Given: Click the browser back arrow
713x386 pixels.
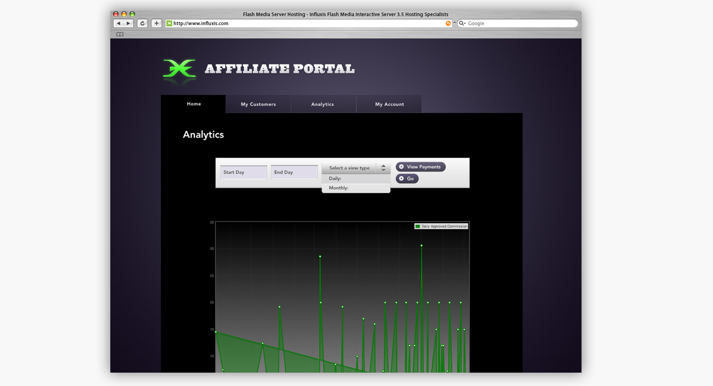Looking at the screenshot, I should 118,23.
